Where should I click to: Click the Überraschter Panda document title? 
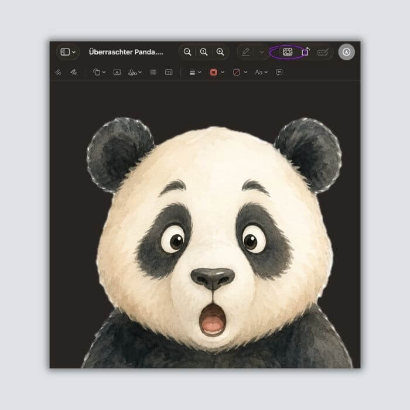[126, 52]
